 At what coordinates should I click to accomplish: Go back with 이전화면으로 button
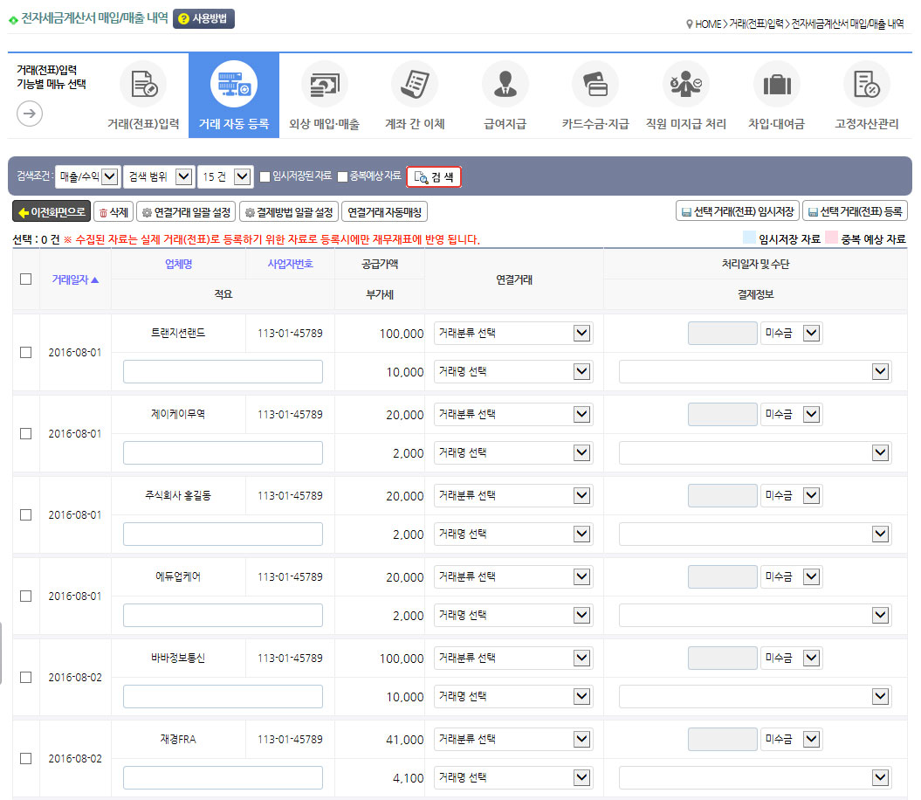[x=52, y=211]
